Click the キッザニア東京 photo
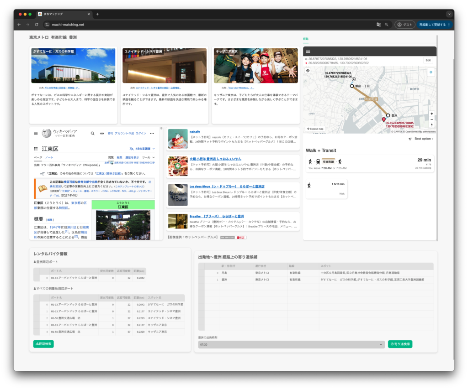Viewport: 468px width, 389px height. pyautogui.click(x=256, y=66)
